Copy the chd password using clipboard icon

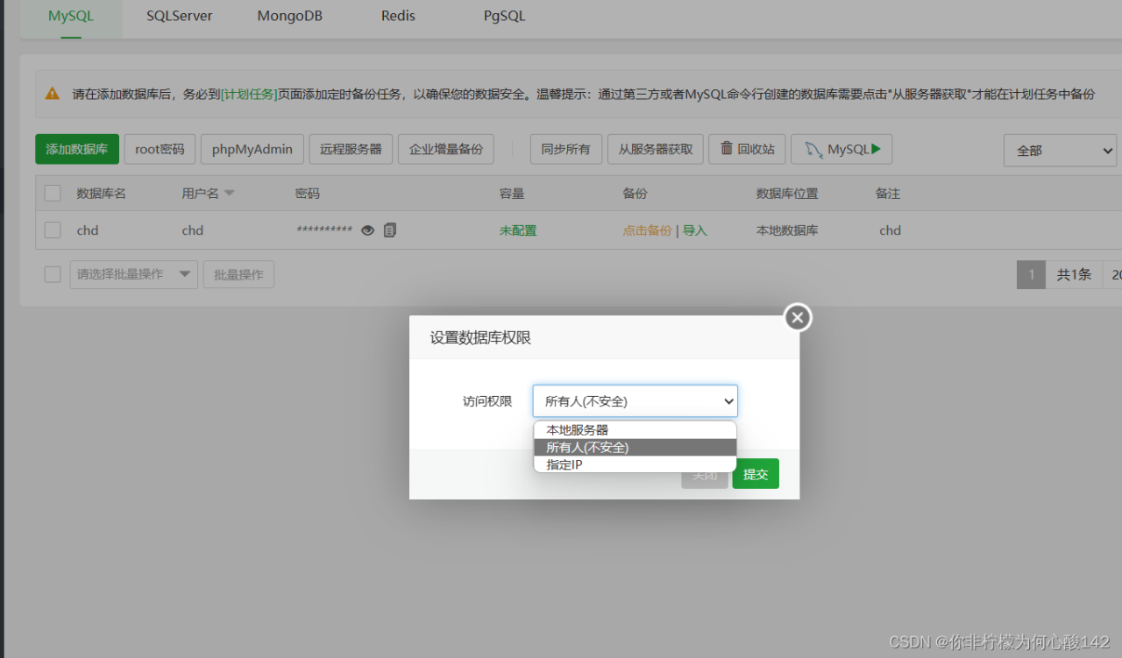389,230
